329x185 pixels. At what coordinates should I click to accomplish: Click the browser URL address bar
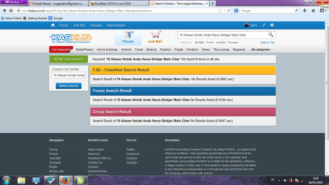tap(118, 11)
